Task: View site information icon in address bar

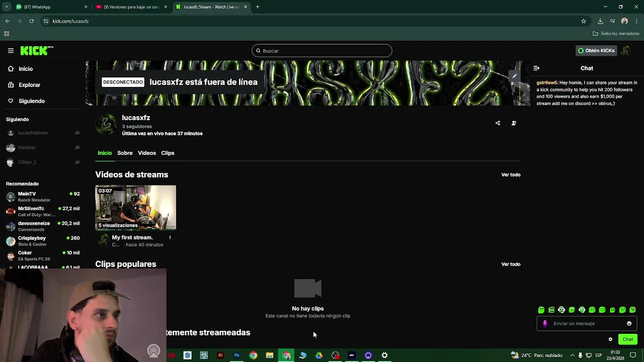Action: 46,21
